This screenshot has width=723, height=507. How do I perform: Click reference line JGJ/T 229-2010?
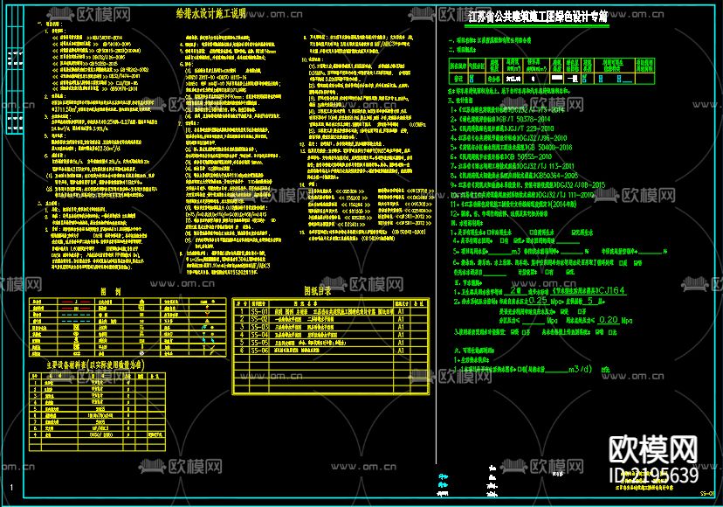pyautogui.click(x=502, y=128)
